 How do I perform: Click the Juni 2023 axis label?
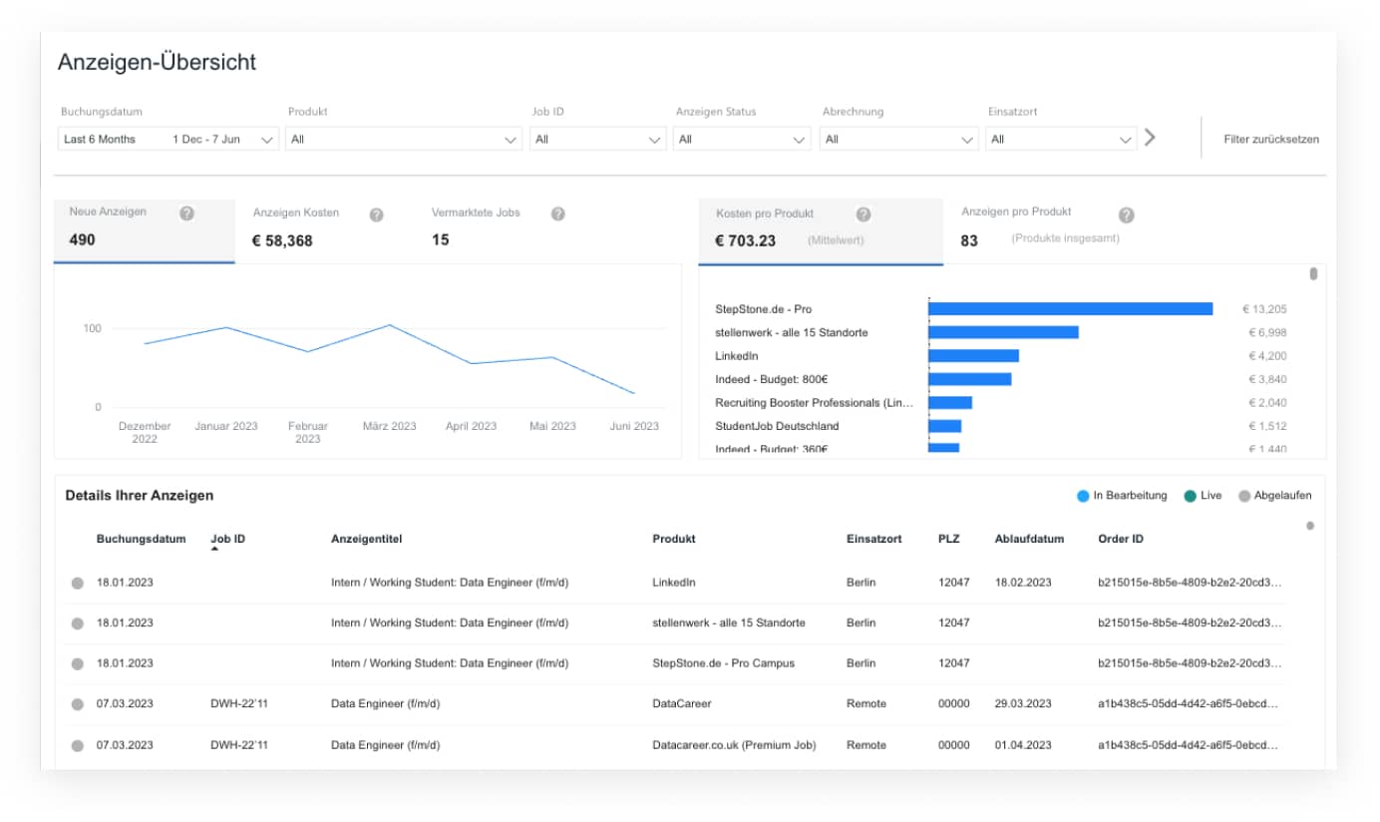pyautogui.click(x=634, y=426)
